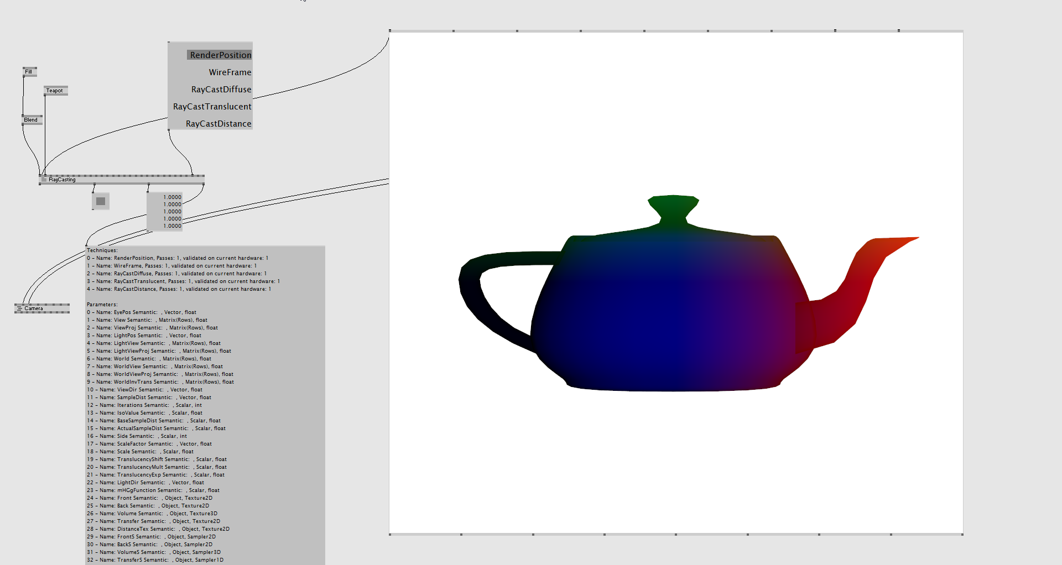Click the Camera node's module icon
The height and width of the screenshot is (565, 1062).
pos(19,308)
